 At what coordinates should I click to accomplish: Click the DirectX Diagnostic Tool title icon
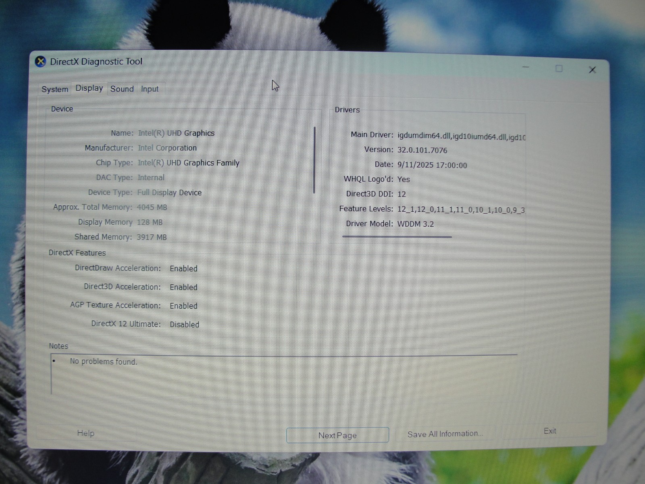pyautogui.click(x=40, y=62)
